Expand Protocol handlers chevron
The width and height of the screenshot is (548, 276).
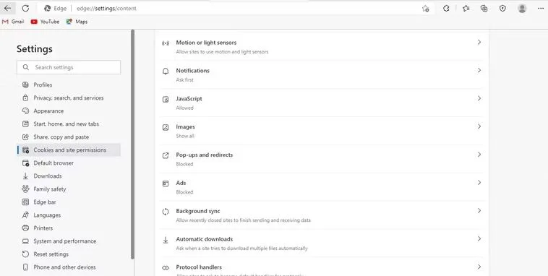[479, 267]
